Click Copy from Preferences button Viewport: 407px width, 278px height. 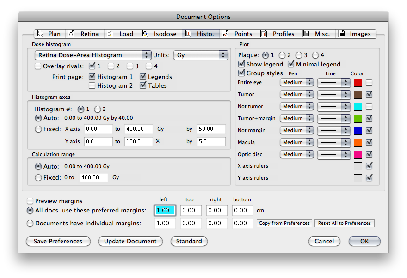pyautogui.click(x=284, y=223)
